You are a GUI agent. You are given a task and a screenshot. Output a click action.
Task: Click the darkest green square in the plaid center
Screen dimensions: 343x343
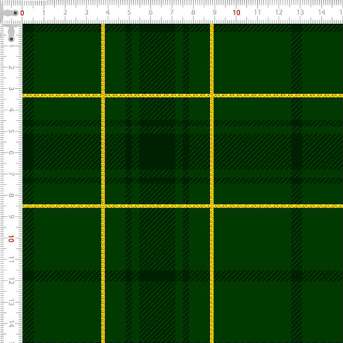(x=157, y=152)
